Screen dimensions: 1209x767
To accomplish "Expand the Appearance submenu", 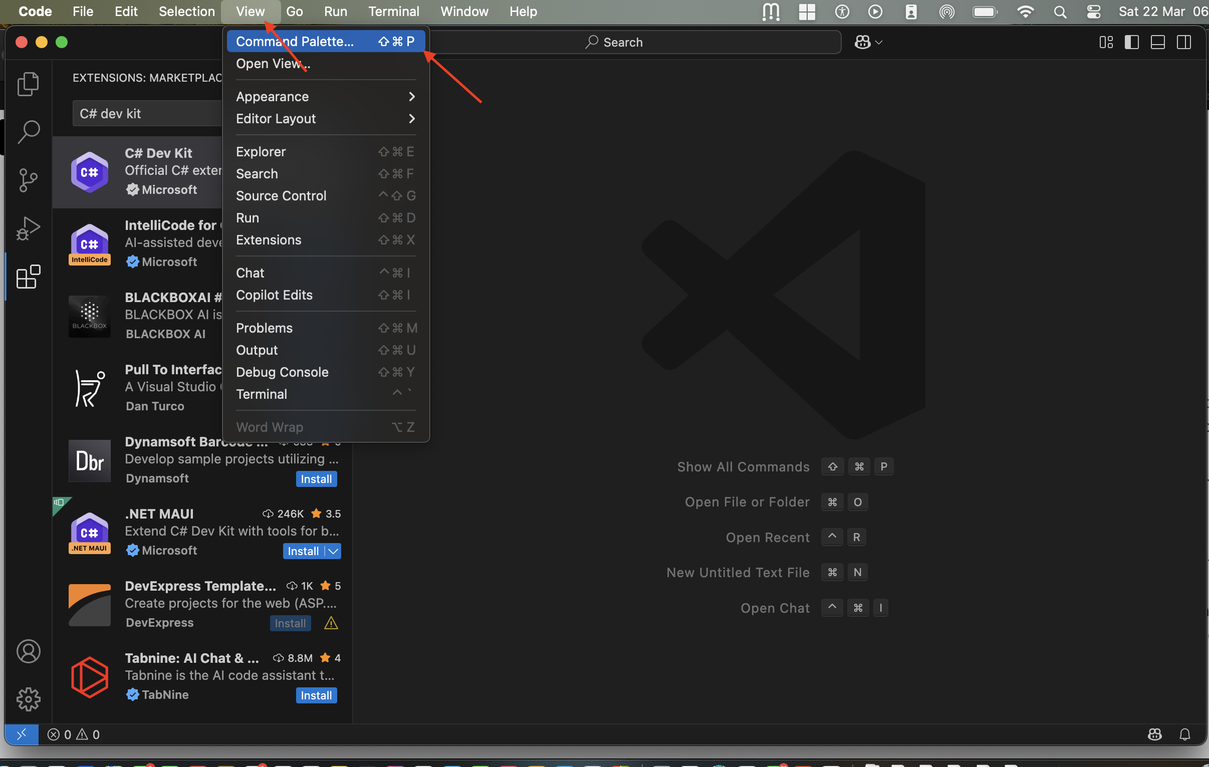I will tap(325, 96).
